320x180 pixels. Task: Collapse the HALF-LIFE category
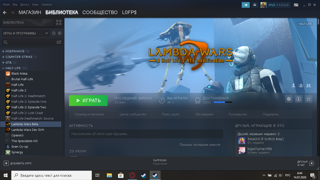(3, 68)
